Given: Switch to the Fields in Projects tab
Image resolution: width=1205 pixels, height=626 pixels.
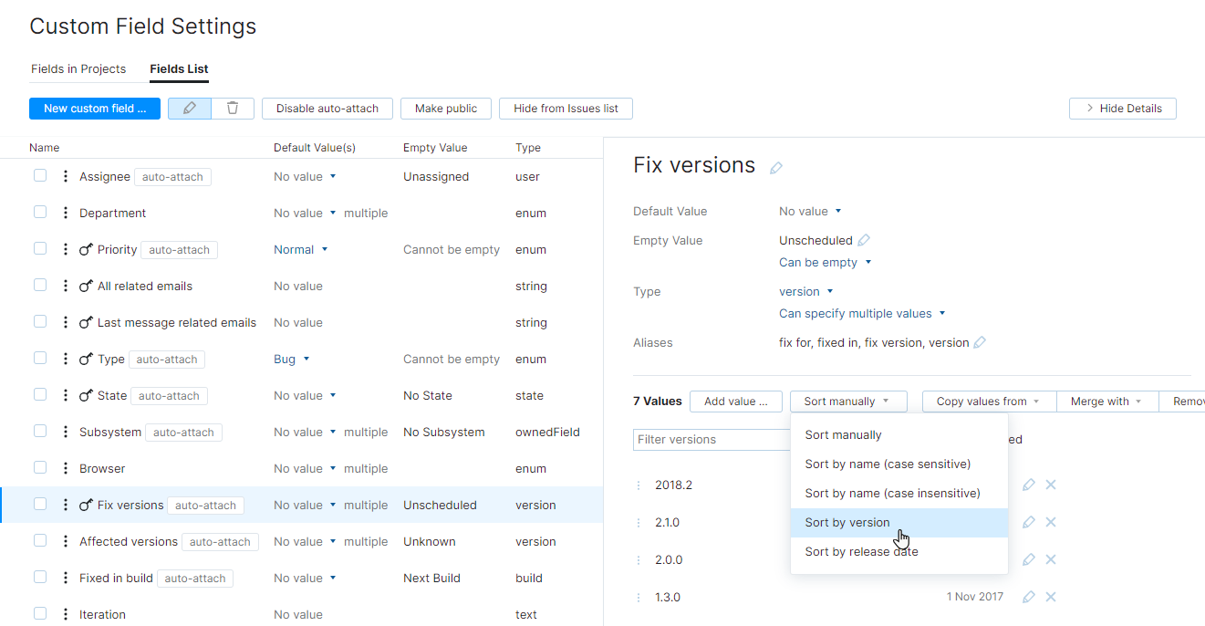Looking at the screenshot, I should (78, 68).
